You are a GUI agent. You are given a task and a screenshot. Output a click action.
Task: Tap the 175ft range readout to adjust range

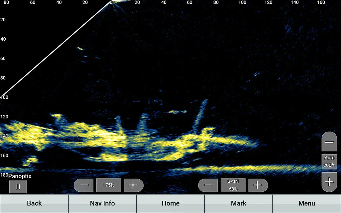click(109, 185)
